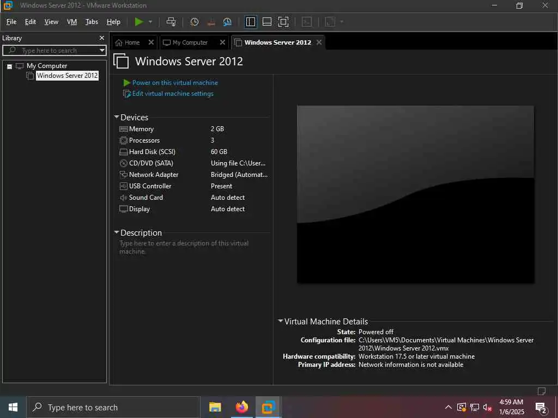Image resolution: width=558 pixels, height=418 pixels.
Task: Open the notification center icon
Action: 541,408
